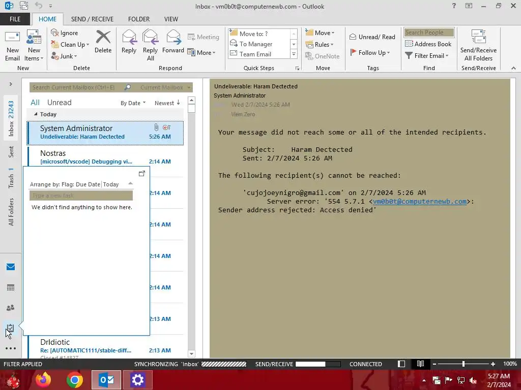Select the 'Move to: ?' quick step
Screen dimensions: 521x390
point(259,34)
